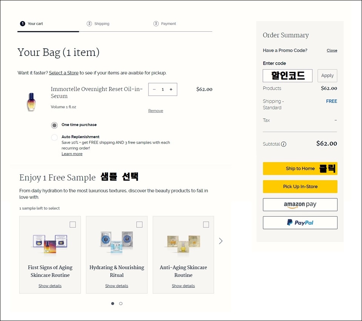Increase quantity with the plus icon
The width and height of the screenshot is (362, 321).
(171, 89)
